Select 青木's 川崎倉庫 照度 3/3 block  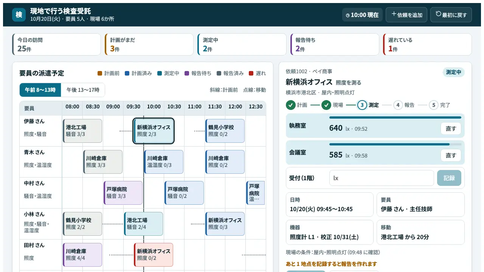coord(103,162)
